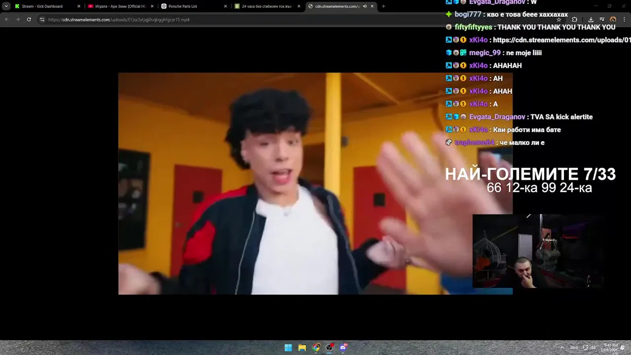Screen dimensions: 631x355
Task: Close the 24 часа без стабилен ток tab
Action: point(299,6)
